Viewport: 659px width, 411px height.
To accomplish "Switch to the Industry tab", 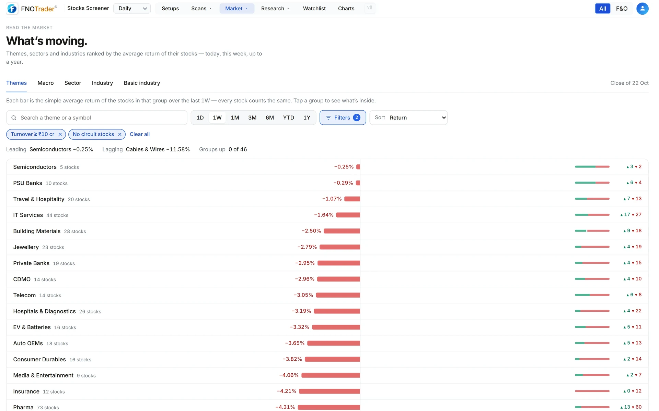I will click(x=102, y=83).
